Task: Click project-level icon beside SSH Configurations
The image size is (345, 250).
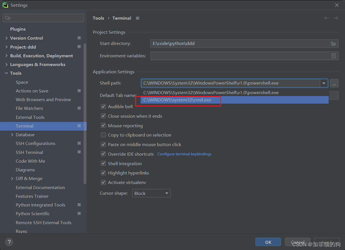Action: [x=79, y=143]
